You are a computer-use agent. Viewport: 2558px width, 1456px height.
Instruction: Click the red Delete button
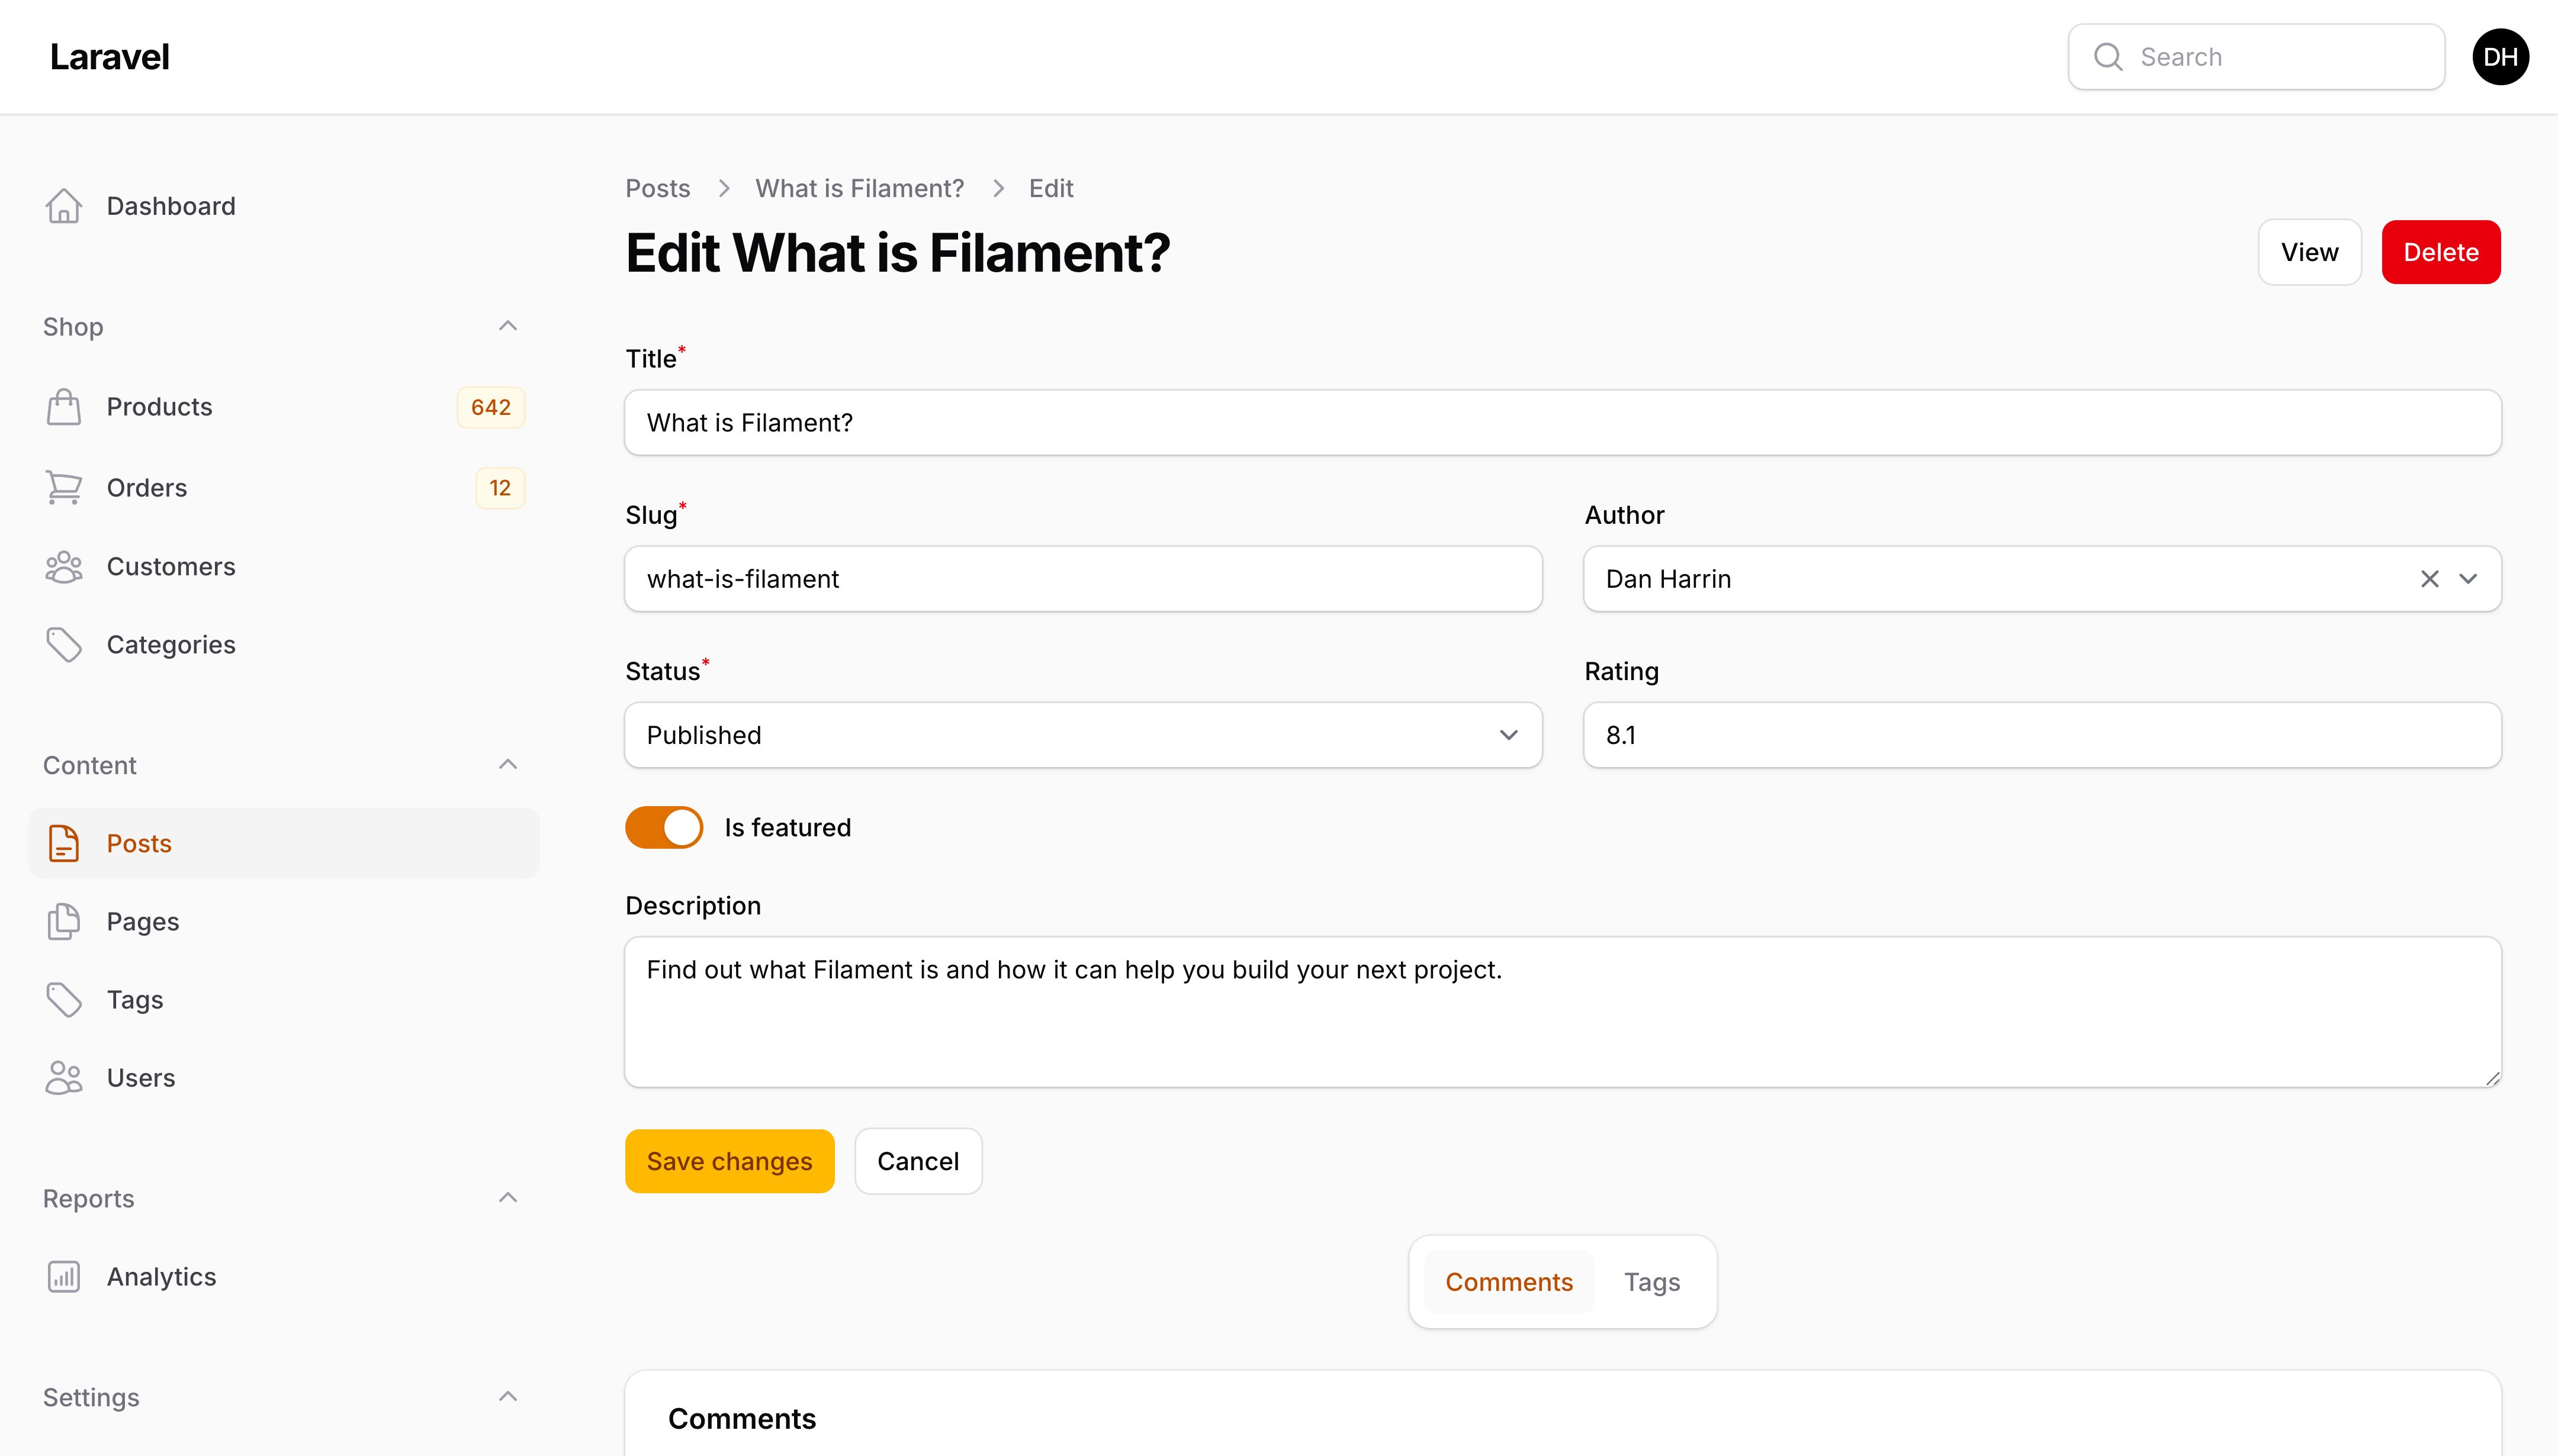(2441, 252)
